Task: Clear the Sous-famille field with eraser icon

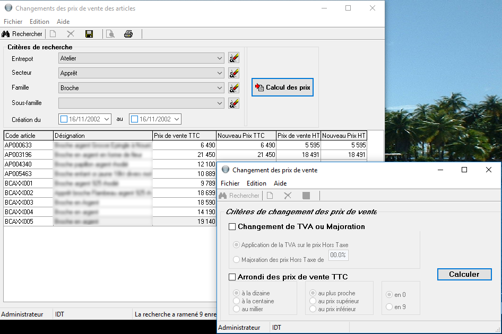Action: (x=233, y=103)
